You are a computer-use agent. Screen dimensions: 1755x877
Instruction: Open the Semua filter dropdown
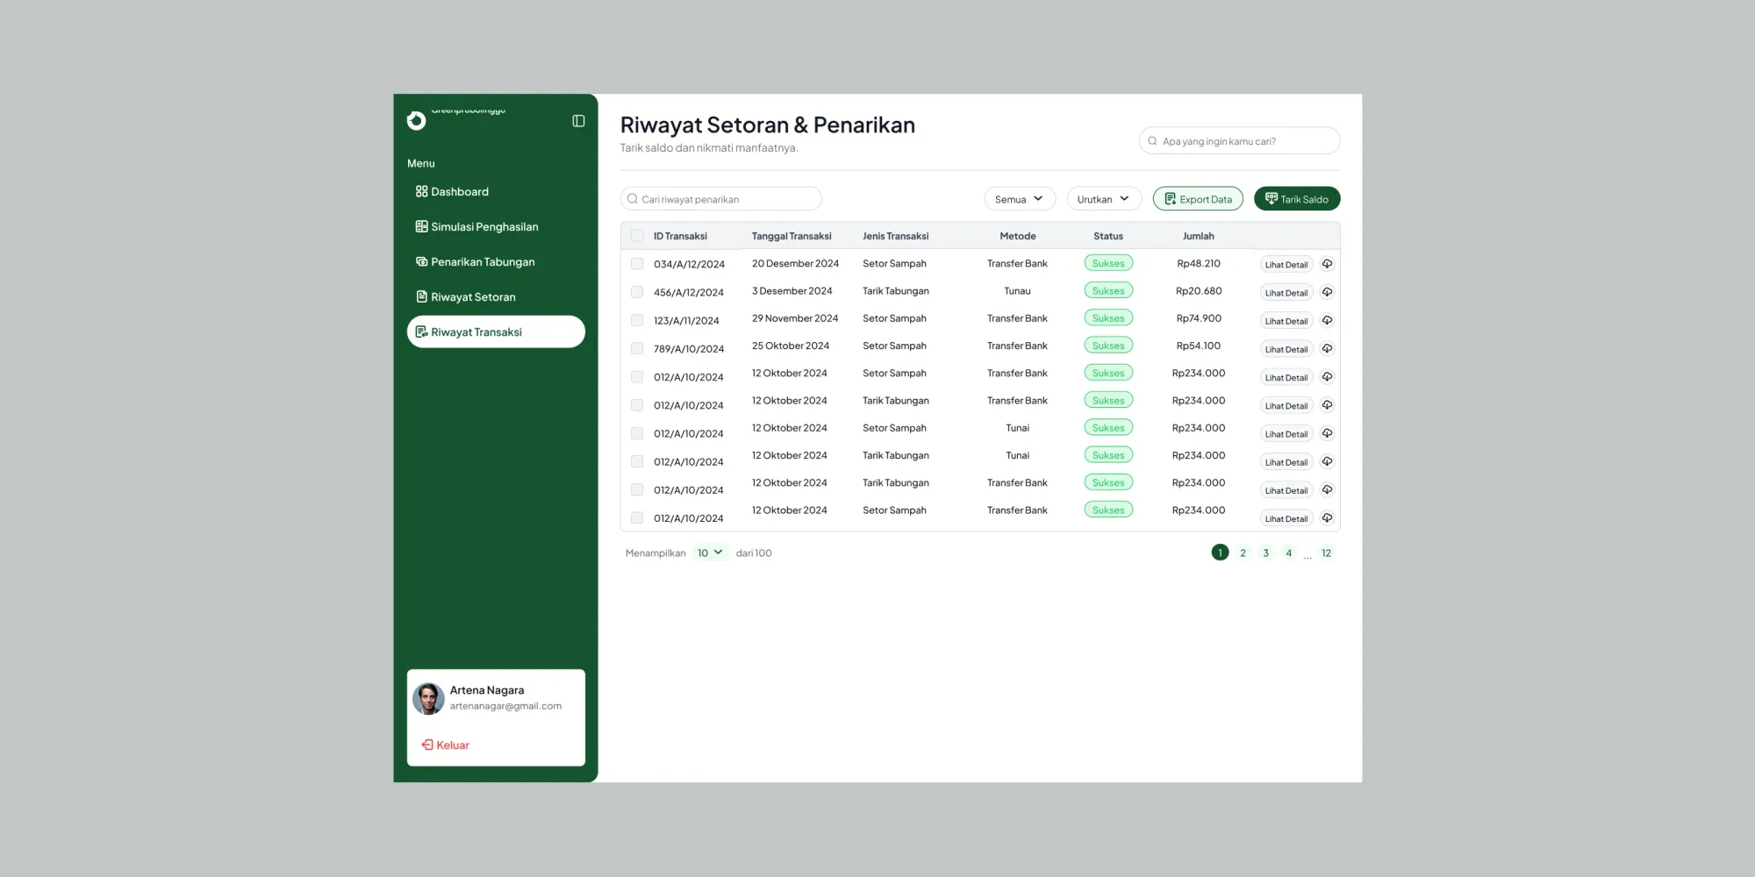(x=1020, y=199)
